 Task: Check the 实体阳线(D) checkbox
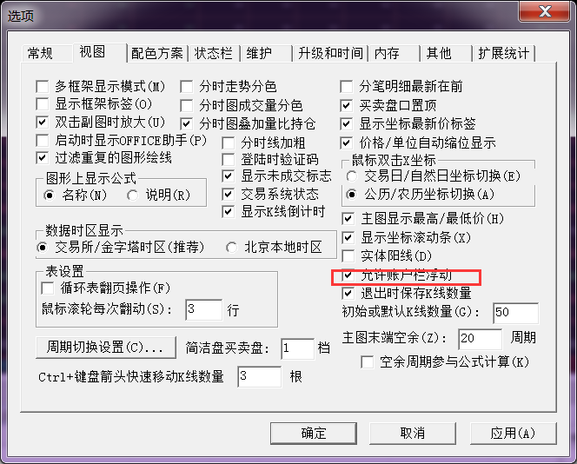[348, 255]
